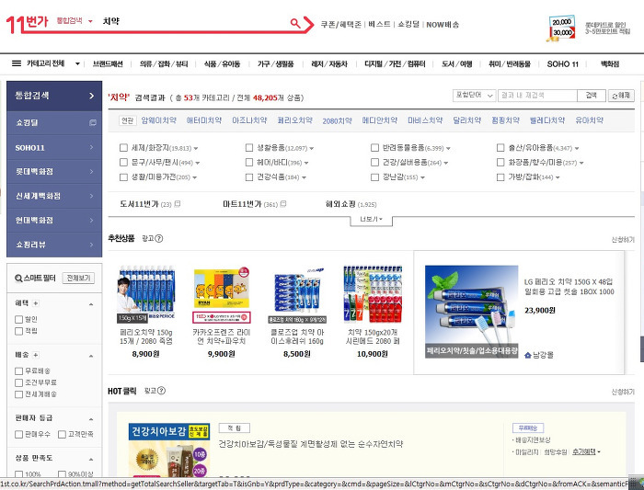Click the 전체보기 smart filter button
The image size is (644, 490).
pos(78,278)
